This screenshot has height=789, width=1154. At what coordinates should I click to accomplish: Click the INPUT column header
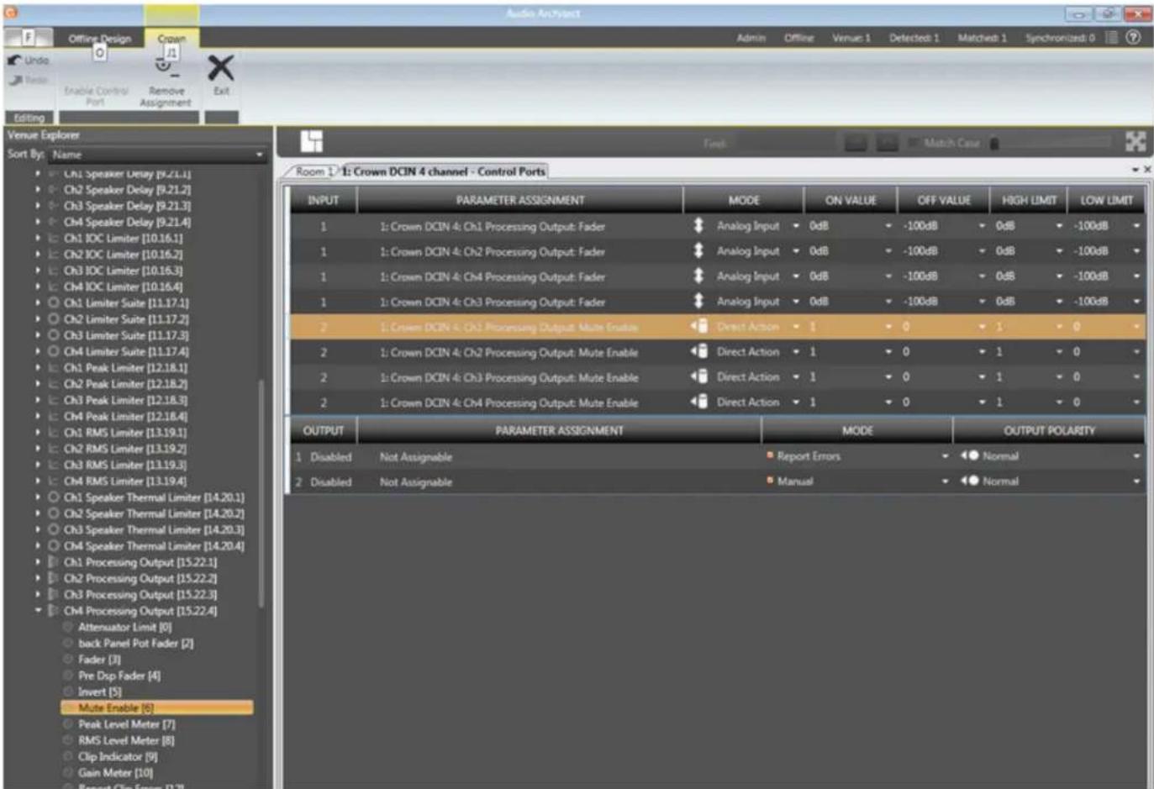324,200
